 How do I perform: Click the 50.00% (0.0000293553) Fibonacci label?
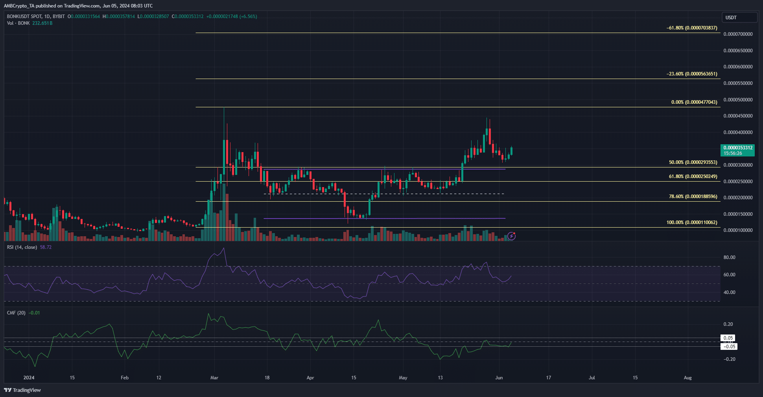click(x=693, y=162)
